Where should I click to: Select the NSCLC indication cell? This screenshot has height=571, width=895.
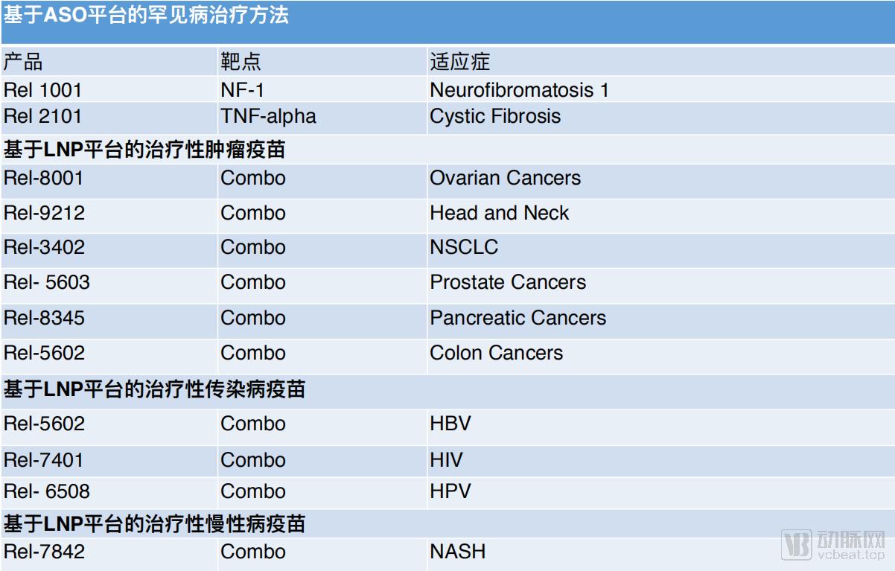464,247
